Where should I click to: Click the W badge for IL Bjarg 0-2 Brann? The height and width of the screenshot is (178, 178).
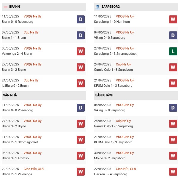(x=81, y=84)
